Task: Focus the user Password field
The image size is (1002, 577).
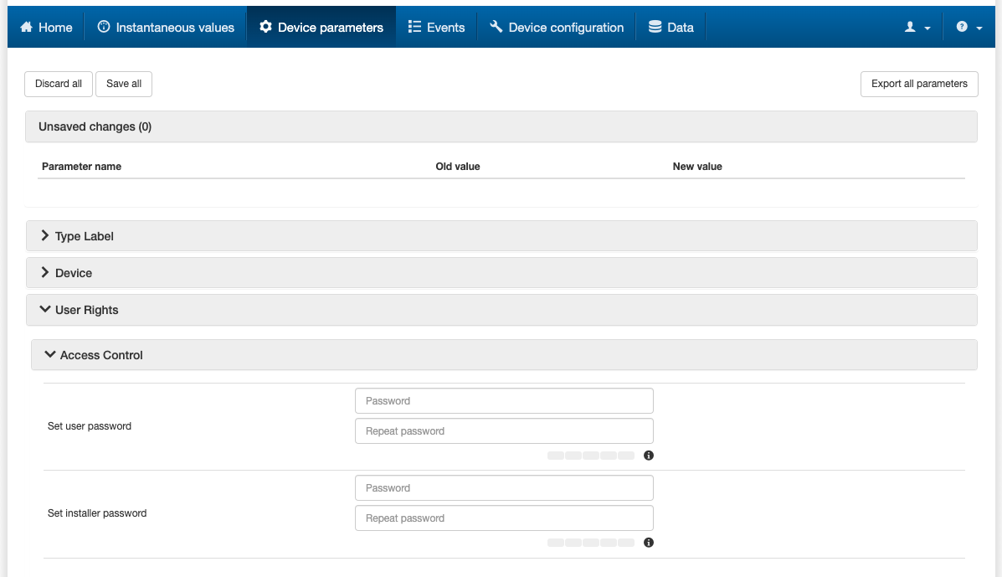Action: click(504, 401)
